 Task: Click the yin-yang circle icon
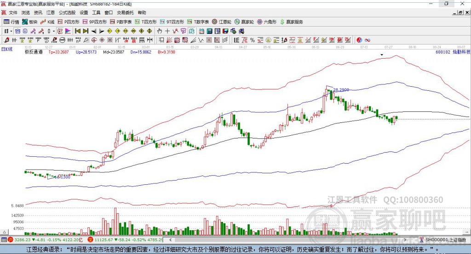pyautogui.click(x=359, y=40)
